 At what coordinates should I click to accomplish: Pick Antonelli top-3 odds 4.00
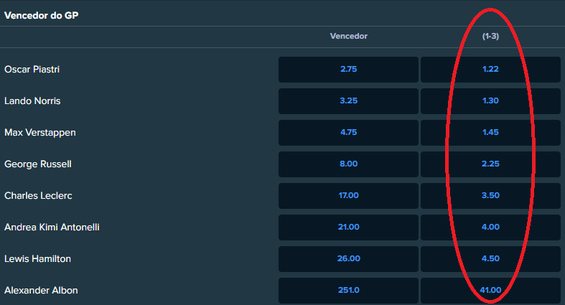click(x=490, y=227)
